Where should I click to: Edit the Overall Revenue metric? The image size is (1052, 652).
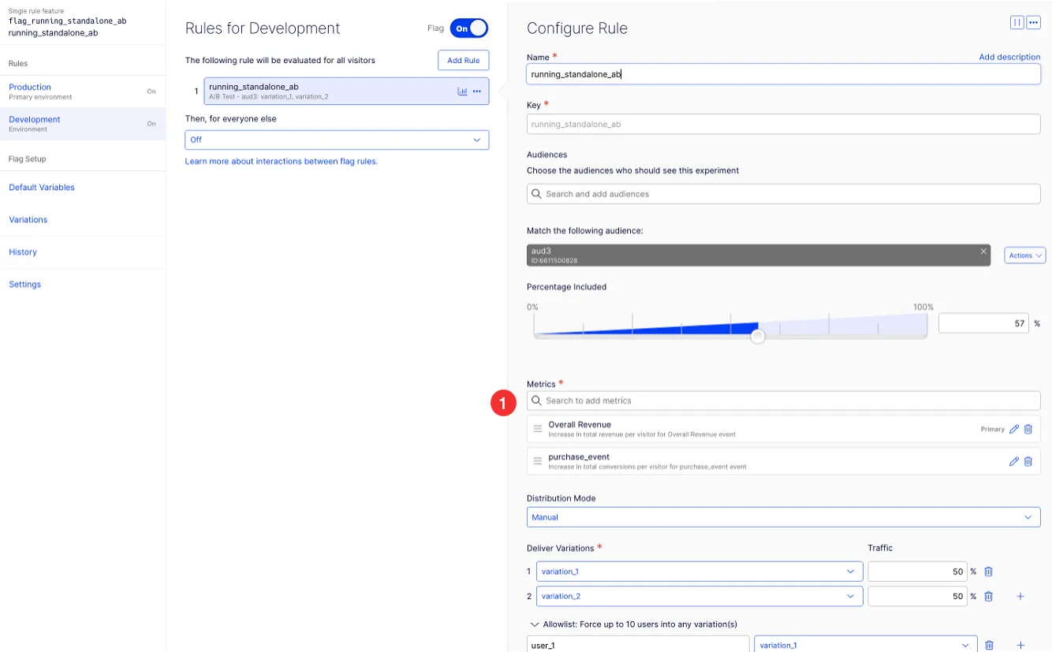[x=1014, y=430]
